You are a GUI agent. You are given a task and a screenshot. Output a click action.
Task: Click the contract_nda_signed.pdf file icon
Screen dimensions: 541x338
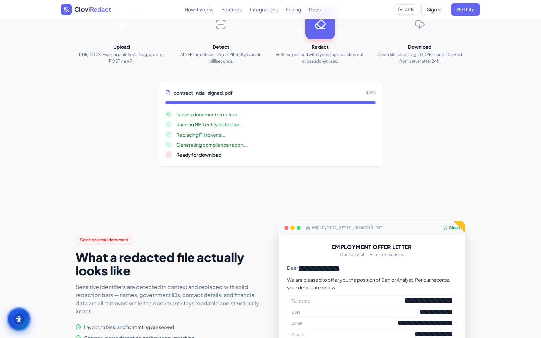click(x=168, y=93)
